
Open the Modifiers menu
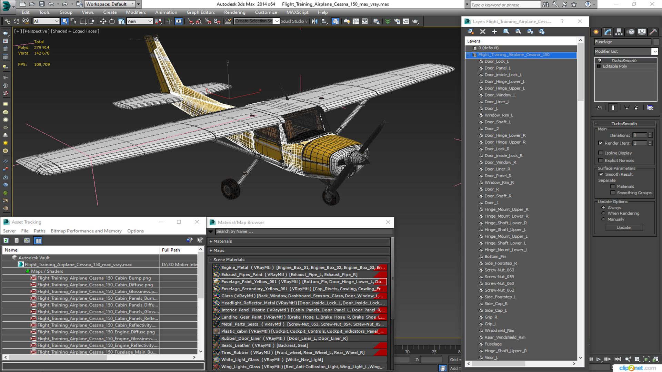(x=136, y=12)
